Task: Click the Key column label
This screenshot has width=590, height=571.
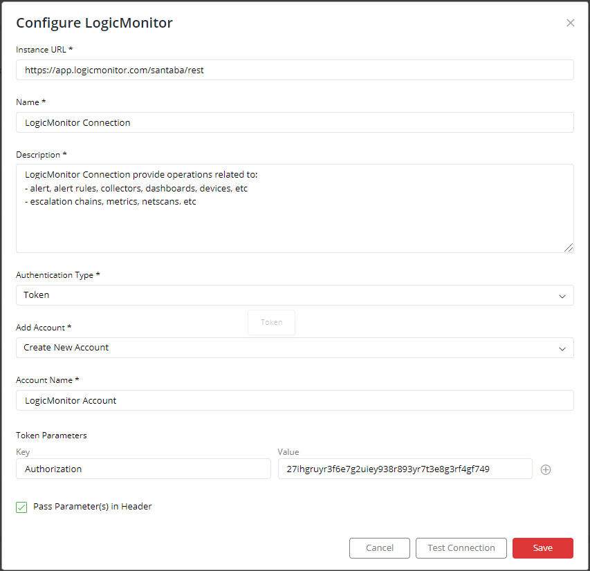Action: [x=23, y=452]
